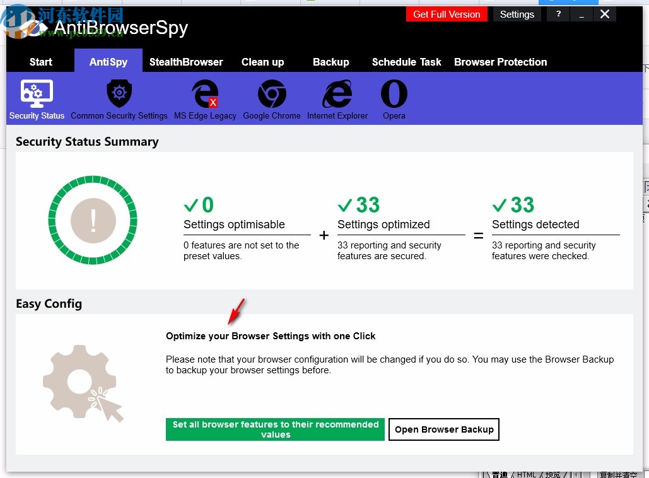Open Internet Explorer security settings
649x478 pixels.
pos(337,98)
